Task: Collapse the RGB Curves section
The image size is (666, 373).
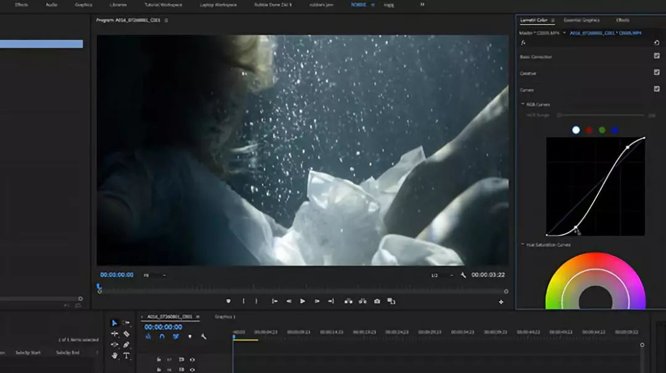Action: [x=524, y=105]
